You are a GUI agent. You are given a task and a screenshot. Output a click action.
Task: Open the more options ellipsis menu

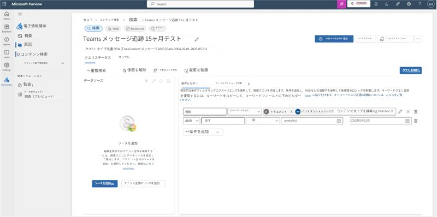pos(418,39)
